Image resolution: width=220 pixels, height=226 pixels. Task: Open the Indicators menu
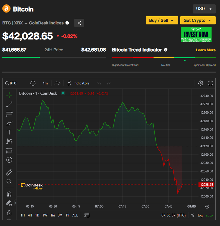78,83
